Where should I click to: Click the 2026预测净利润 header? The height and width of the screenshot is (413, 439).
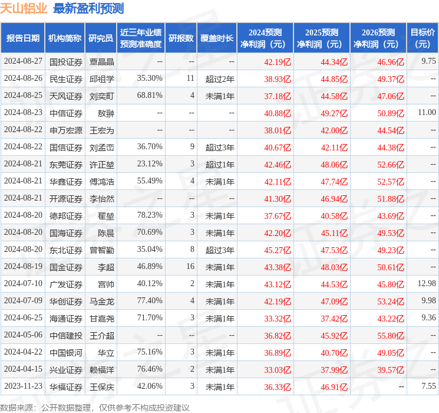(x=378, y=38)
